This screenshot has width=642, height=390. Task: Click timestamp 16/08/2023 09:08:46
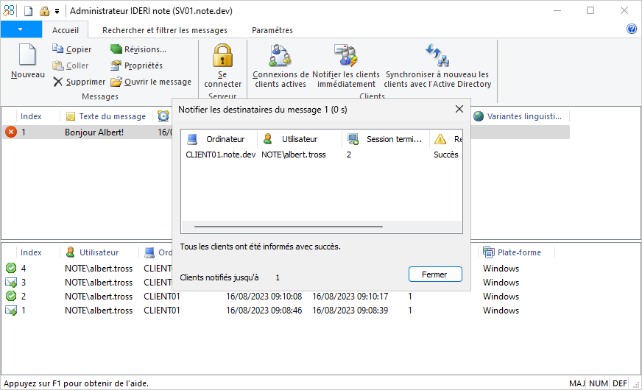click(264, 311)
